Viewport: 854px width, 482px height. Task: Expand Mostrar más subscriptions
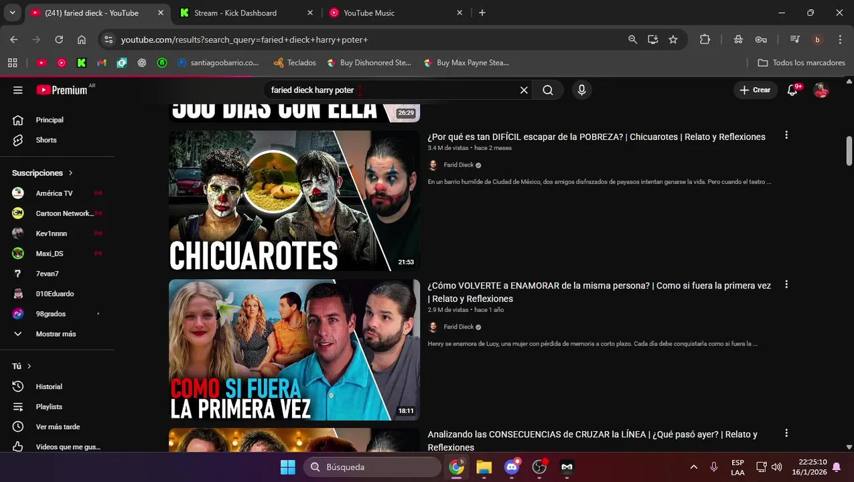point(57,333)
